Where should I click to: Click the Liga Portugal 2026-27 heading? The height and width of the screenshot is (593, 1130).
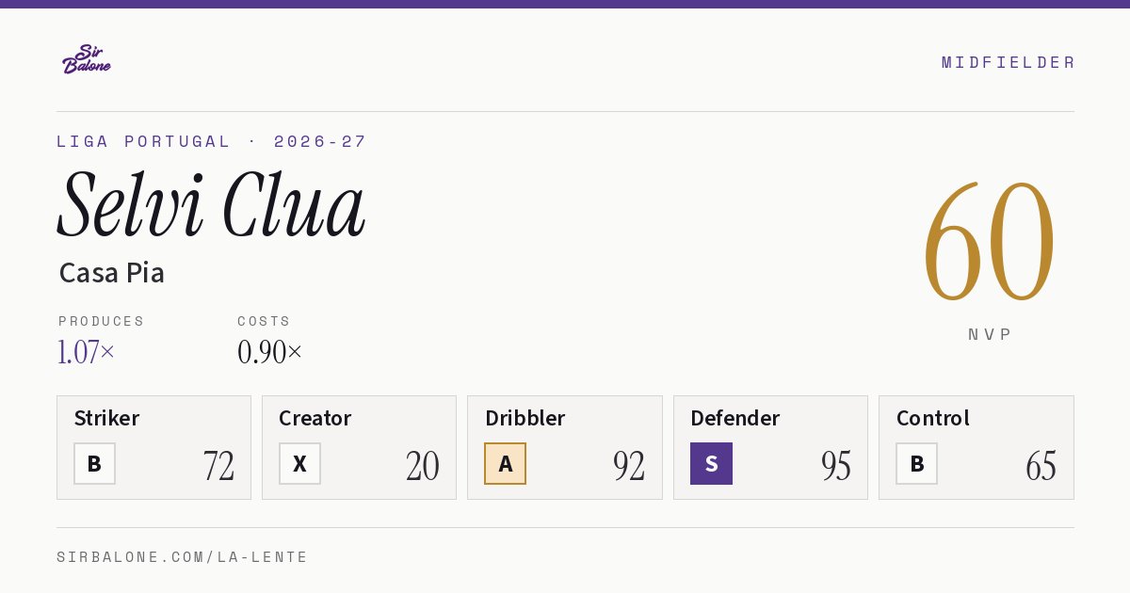tap(212, 141)
